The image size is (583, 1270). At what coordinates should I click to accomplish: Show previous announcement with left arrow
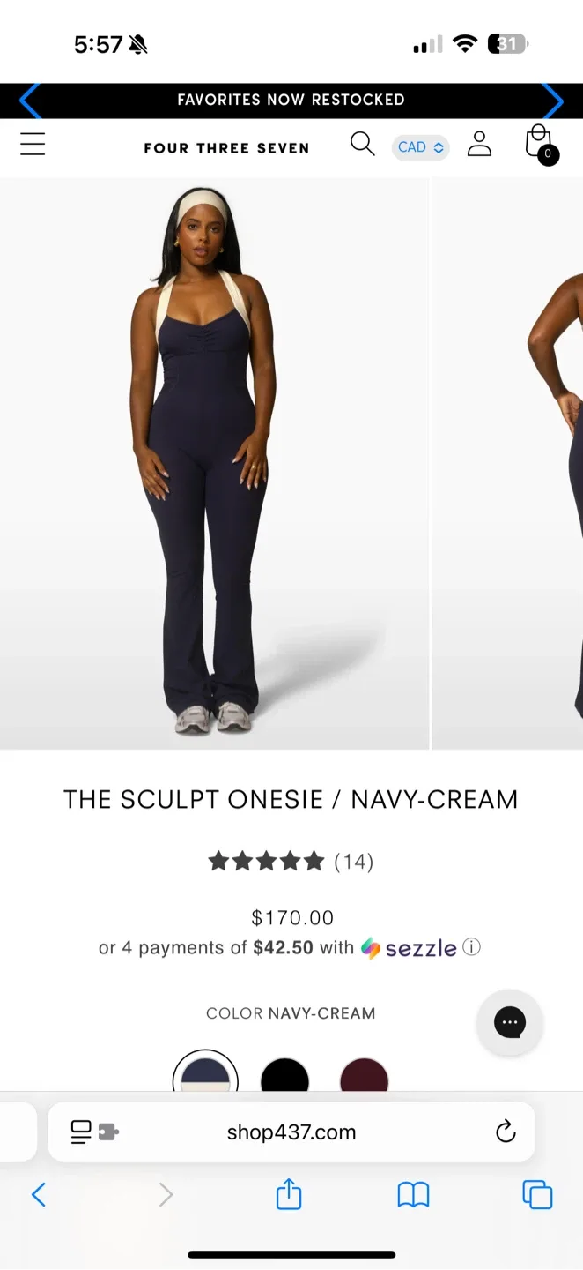30,101
